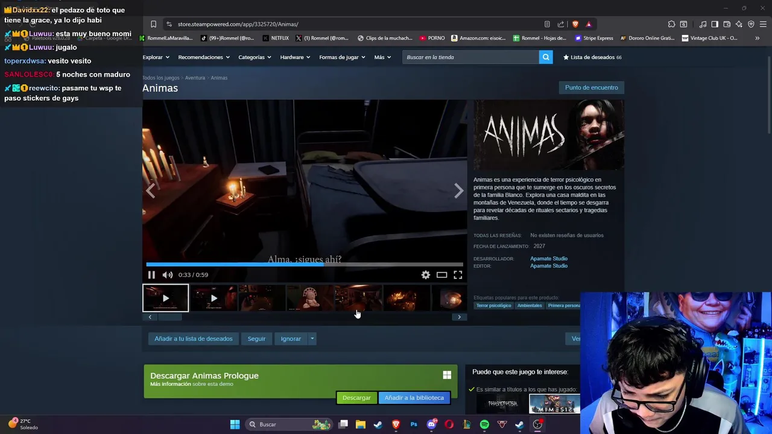Image resolution: width=772 pixels, height=434 pixels.
Task: Bookmark this page in Brave
Action: [x=153, y=24]
